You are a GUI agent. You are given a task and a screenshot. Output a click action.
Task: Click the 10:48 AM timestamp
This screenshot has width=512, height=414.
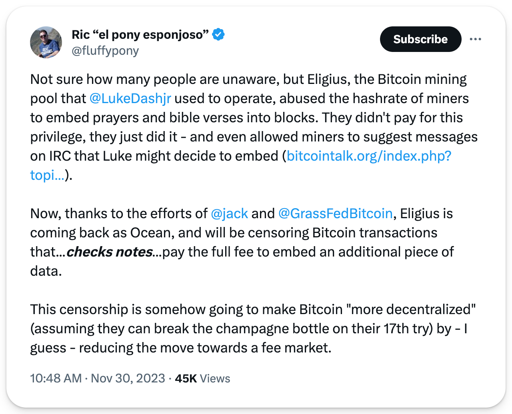pos(56,378)
